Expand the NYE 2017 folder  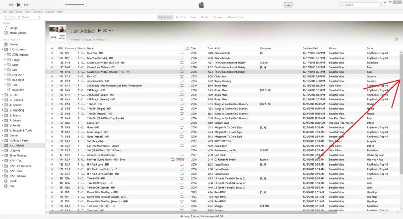pos(5,75)
